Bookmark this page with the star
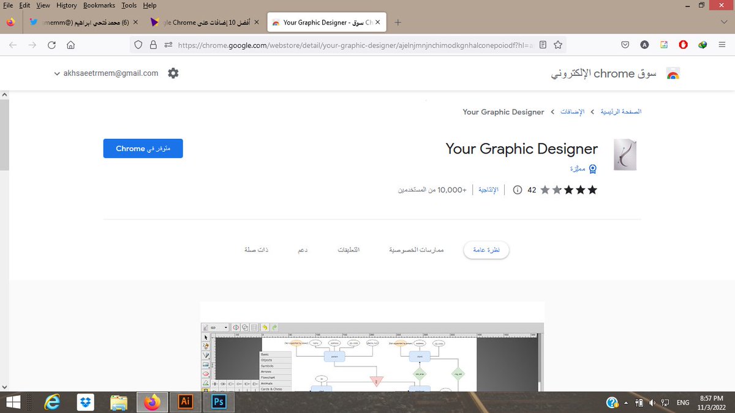This screenshot has height=413, width=735. (x=557, y=45)
